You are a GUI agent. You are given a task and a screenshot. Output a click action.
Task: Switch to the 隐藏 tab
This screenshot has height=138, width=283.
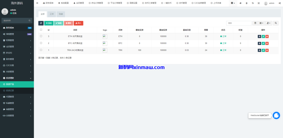[x=61, y=14]
